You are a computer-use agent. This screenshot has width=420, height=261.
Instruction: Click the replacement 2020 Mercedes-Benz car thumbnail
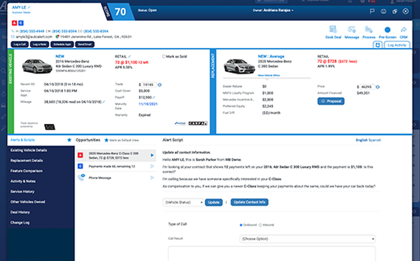[x=239, y=66]
